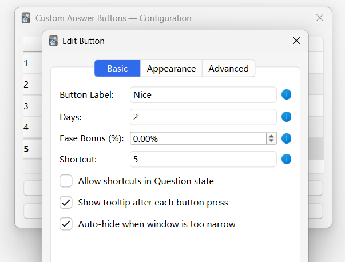Select row 2 in Configuration table
345x262 pixels.
33,85
